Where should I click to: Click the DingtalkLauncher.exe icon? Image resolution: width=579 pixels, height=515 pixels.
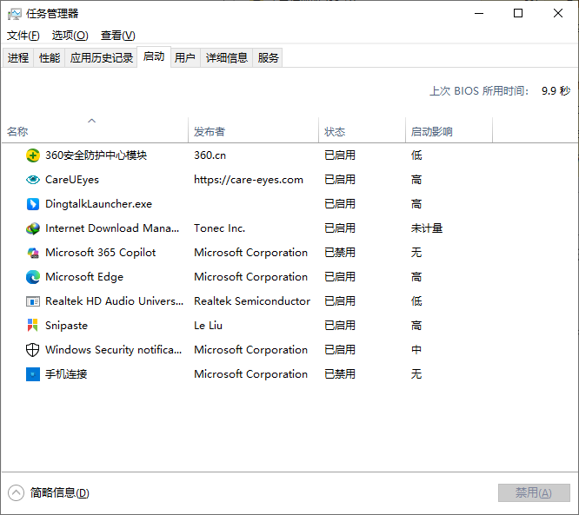33,204
